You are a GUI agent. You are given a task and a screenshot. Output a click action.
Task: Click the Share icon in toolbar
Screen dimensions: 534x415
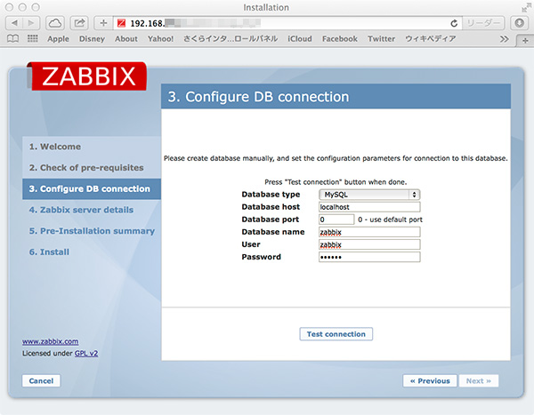point(79,22)
